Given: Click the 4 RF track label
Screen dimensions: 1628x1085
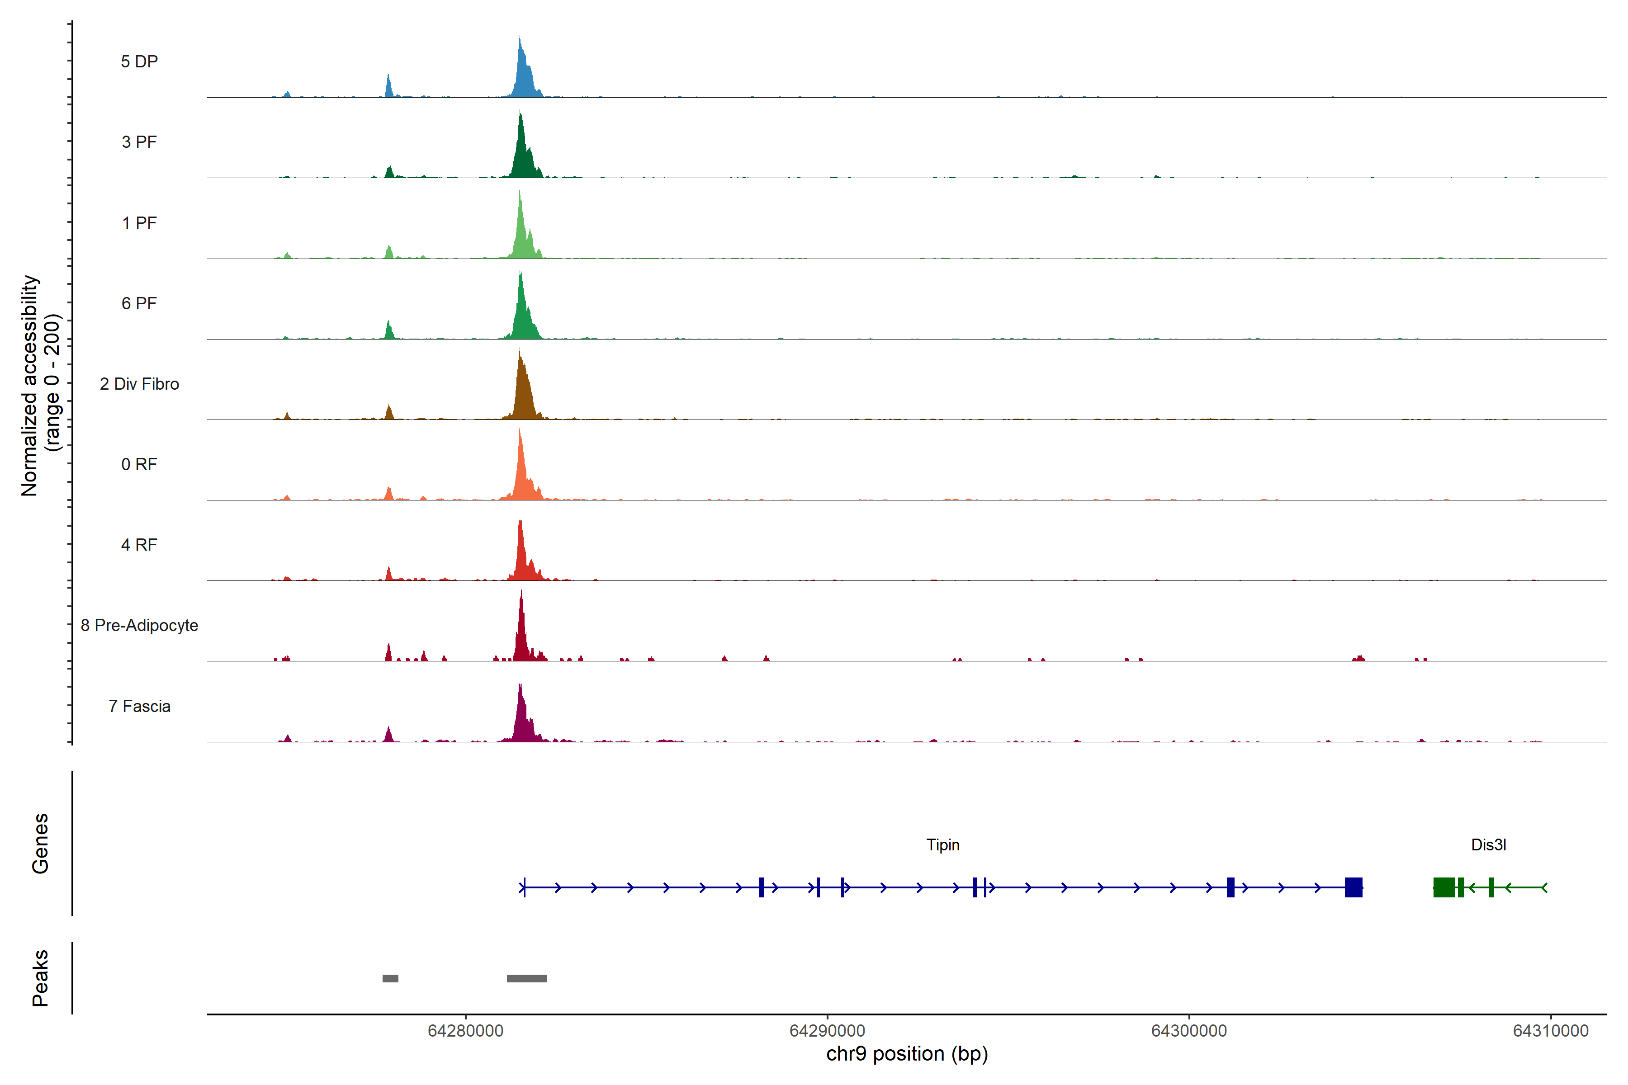Looking at the screenshot, I should [x=139, y=545].
